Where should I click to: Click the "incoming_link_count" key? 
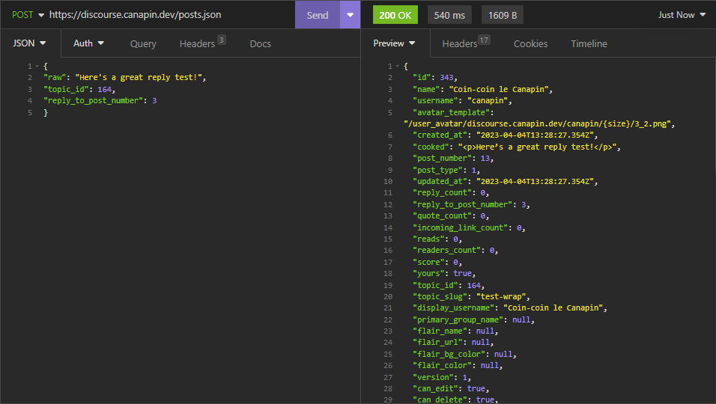click(x=461, y=227)
